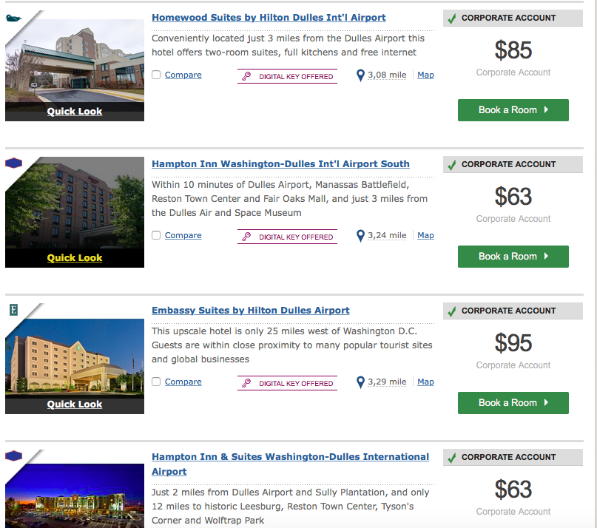Click the key icon in Homewood Suites digital key badge

247,76
